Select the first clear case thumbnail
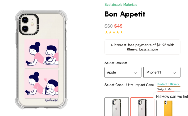188x116 pixels. point(116,106)
